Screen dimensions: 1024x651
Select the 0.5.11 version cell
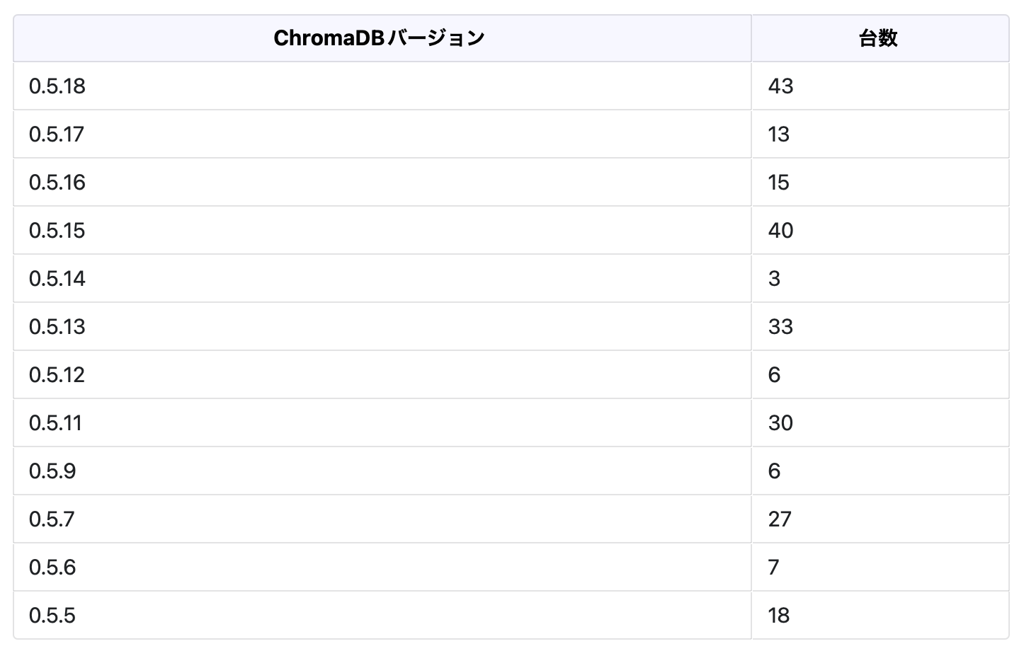(56, 423)
